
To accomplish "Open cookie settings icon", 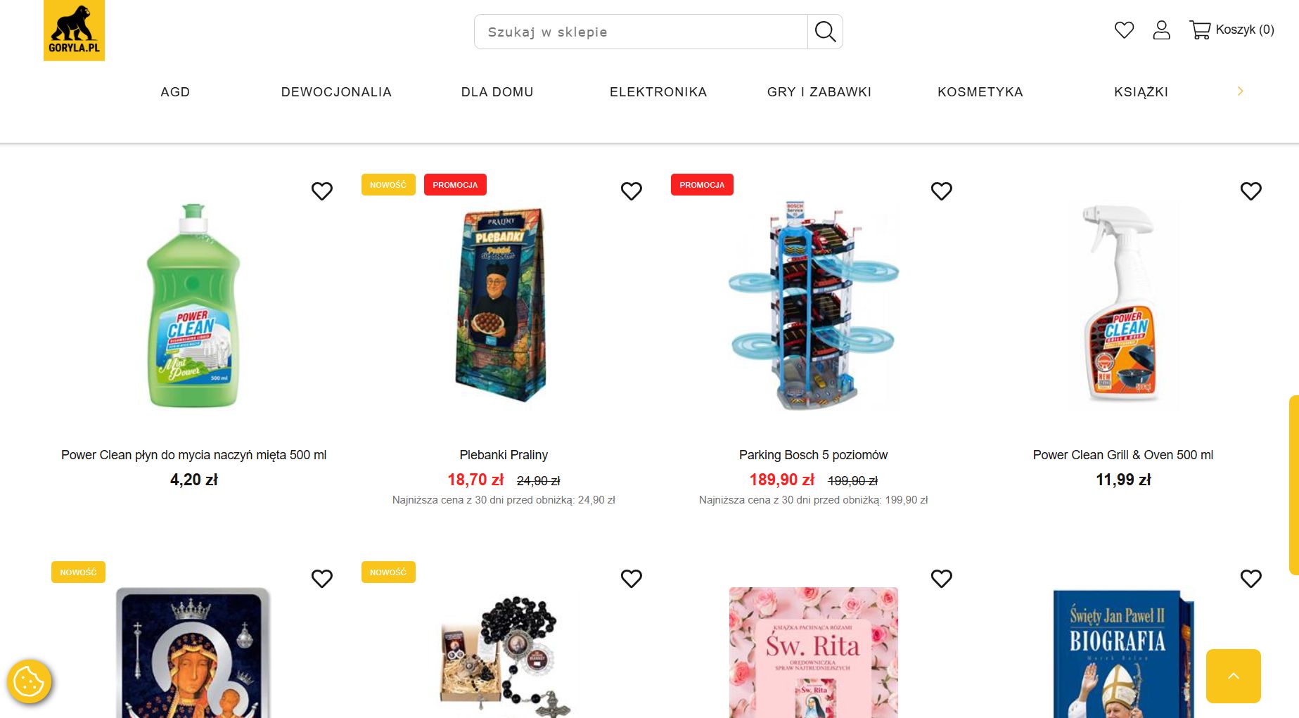I will click(x=29, y=681).
